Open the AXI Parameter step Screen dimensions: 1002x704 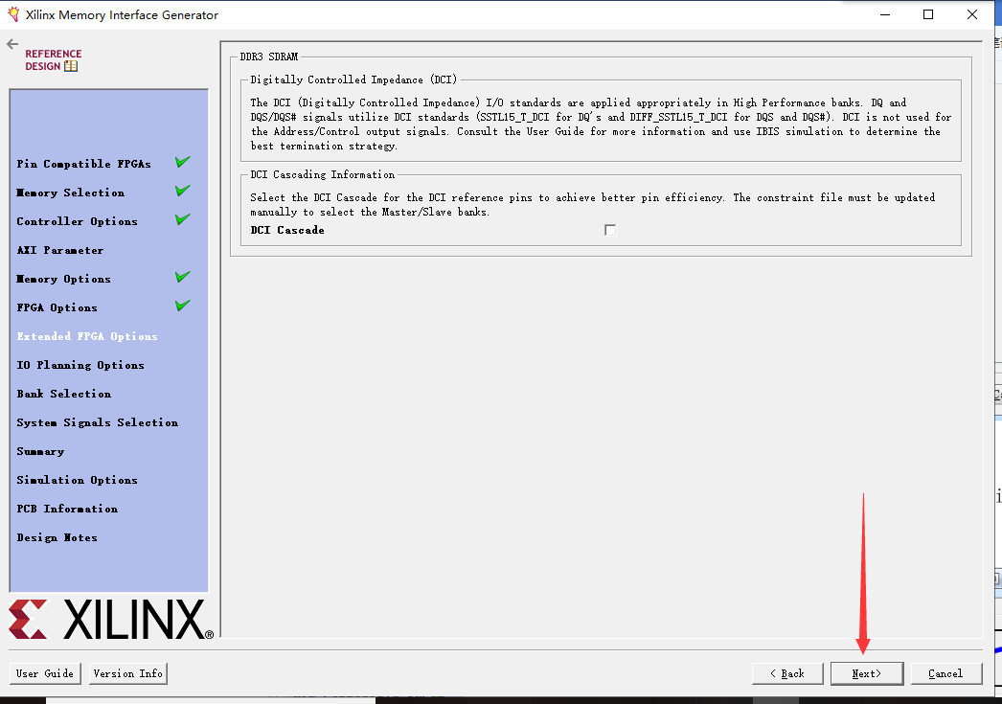point(61,249)
